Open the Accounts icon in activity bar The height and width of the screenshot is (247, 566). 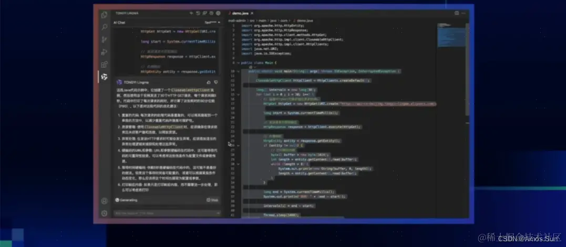click(105, 201)
